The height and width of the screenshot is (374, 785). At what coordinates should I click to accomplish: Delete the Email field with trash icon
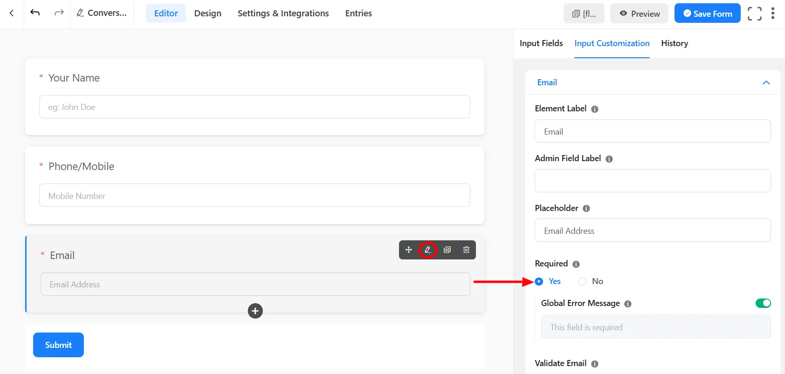(x=466, y=250)
